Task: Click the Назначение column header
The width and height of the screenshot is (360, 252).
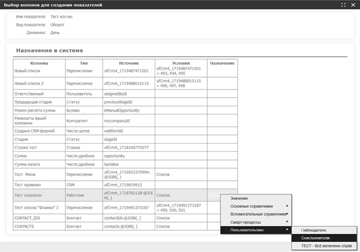Action: click(222, 63)
